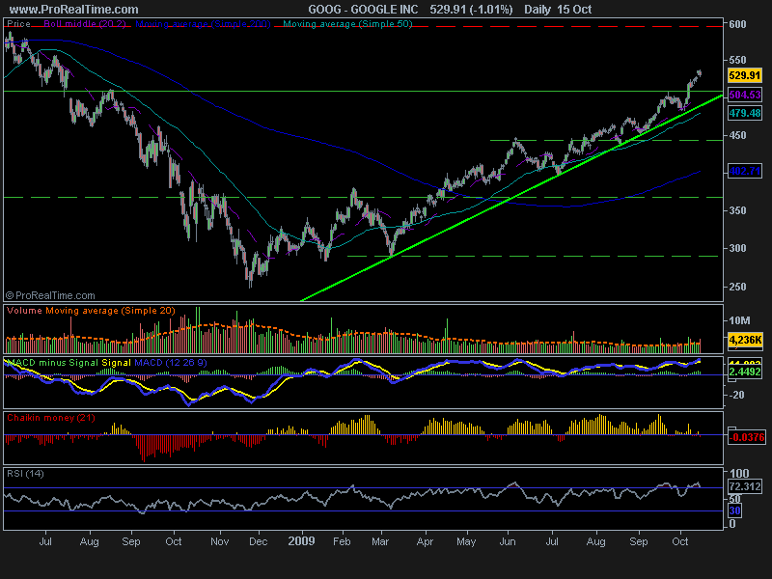The height and width of the screenshot is (579, 772).
Task: Click the 250 price axis label
Action: pyautogui.click(x=737, y=287)
